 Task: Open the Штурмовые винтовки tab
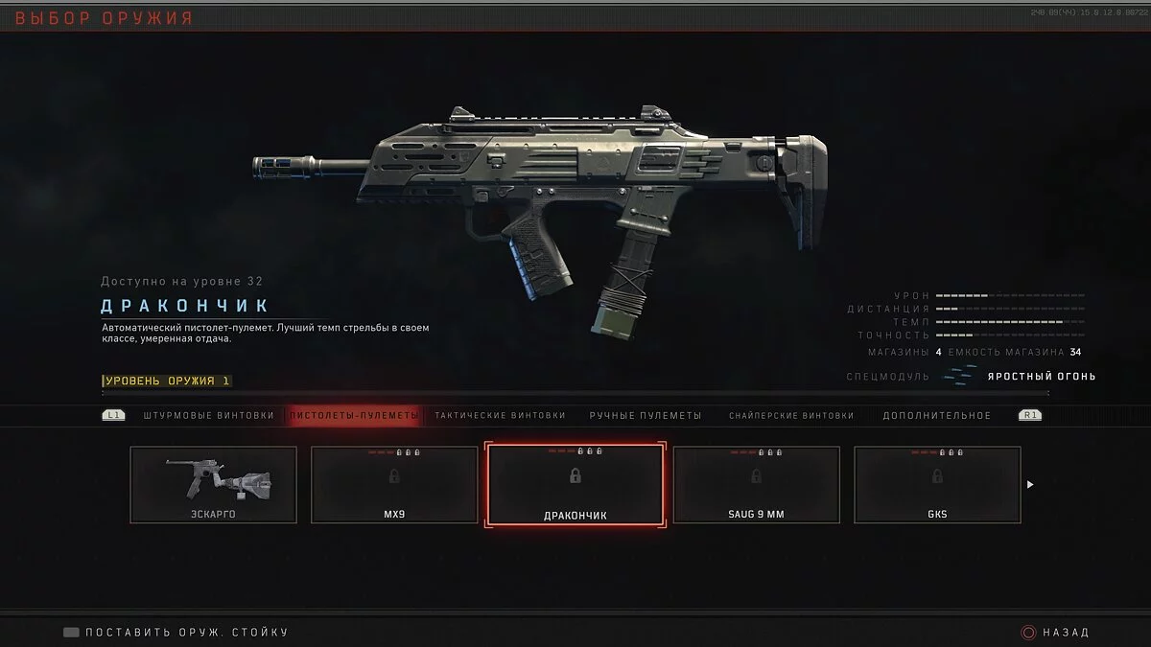point(209,416)
